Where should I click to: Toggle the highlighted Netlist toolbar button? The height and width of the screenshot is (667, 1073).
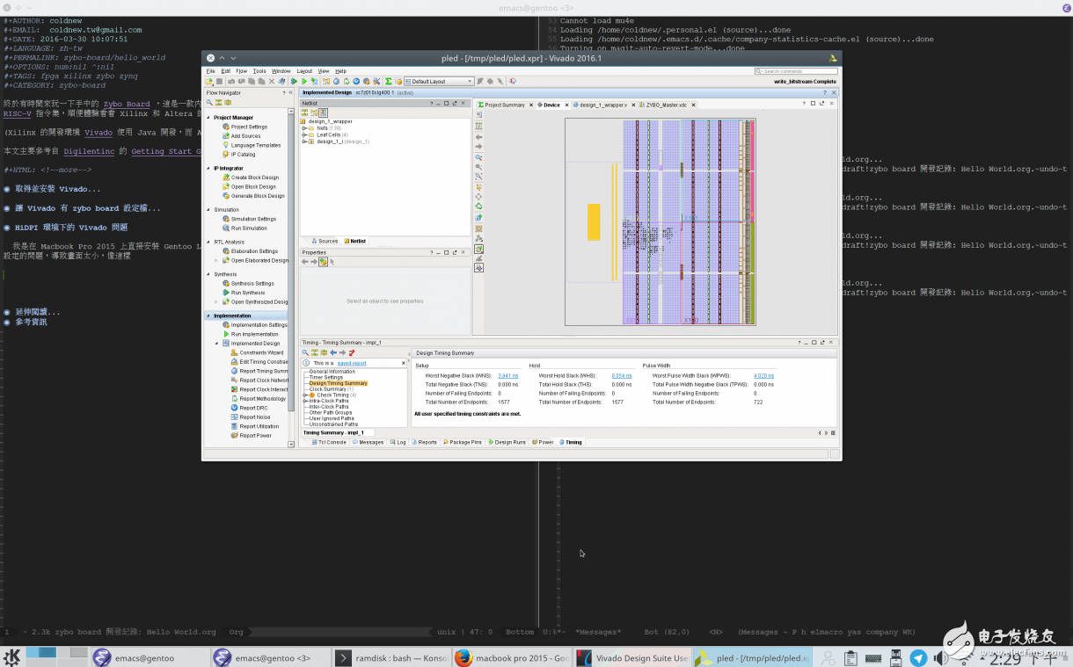point(323,112)
